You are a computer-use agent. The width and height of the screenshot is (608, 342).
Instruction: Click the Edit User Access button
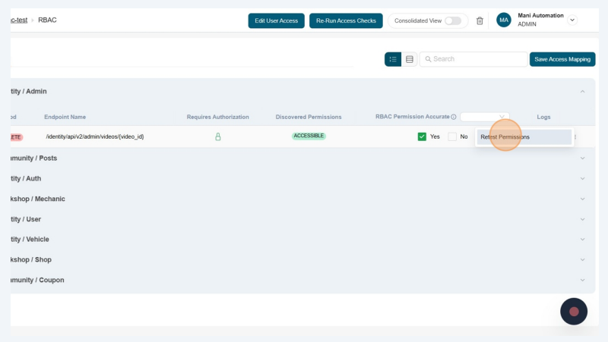[x=276, y=20]
